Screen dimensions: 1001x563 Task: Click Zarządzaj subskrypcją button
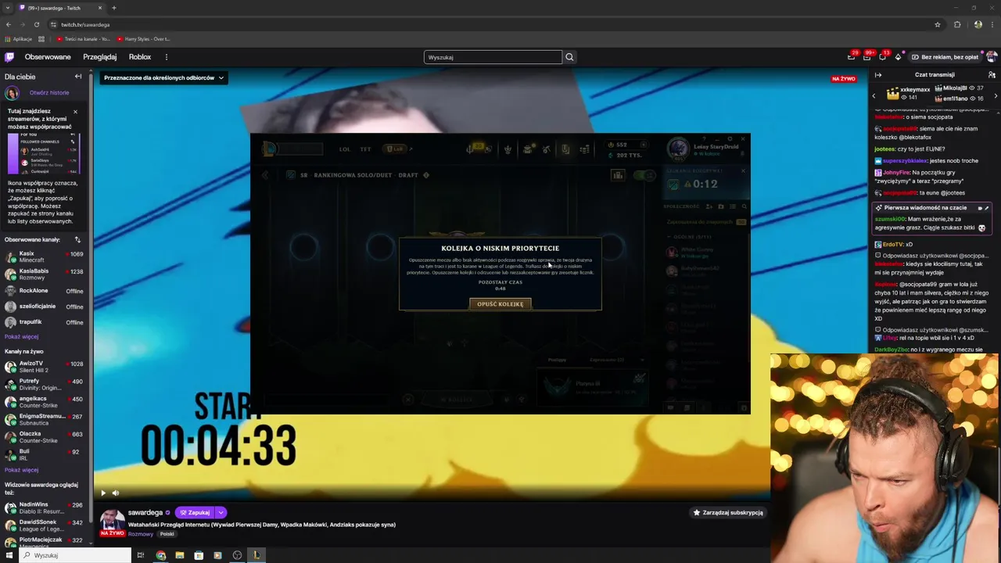tap(728, 512)
